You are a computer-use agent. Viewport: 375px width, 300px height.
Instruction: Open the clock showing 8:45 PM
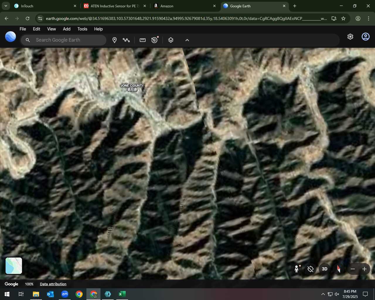350,294
